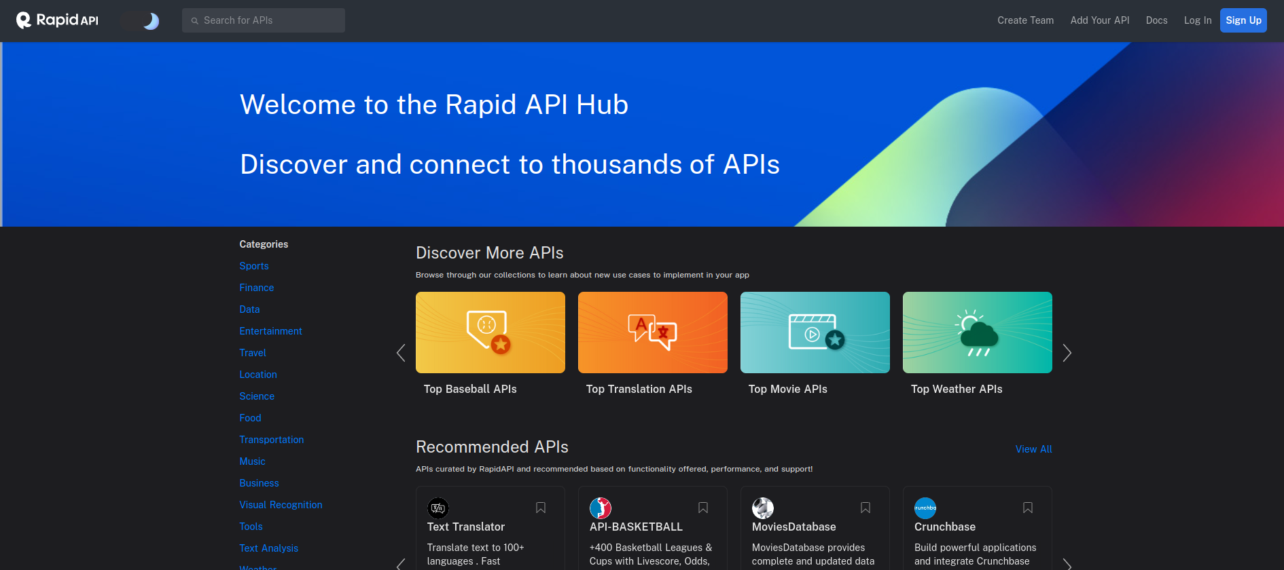Focus the Search for APIs field
1284x570 pixels.
click(264, 20)
